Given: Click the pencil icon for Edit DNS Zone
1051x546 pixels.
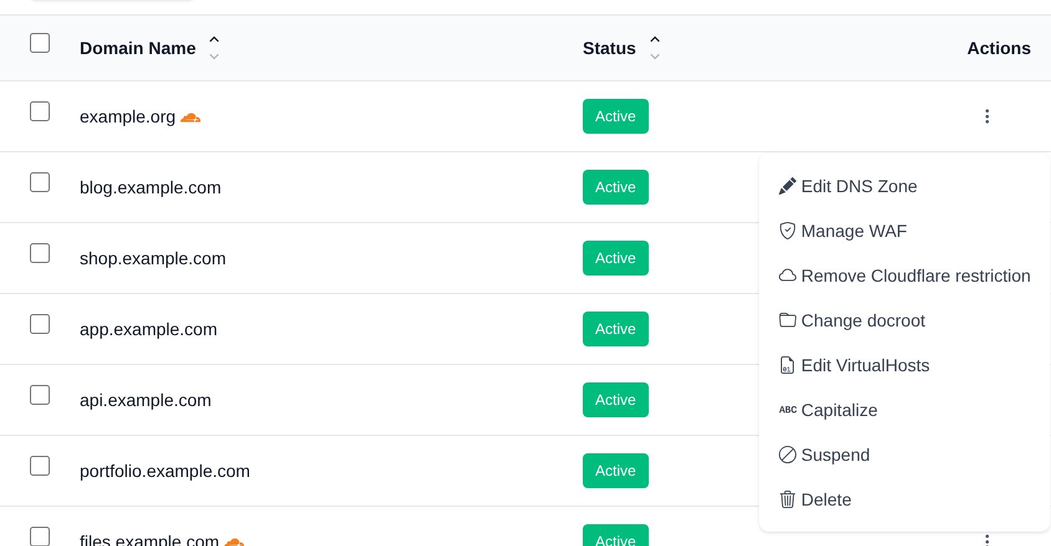Looking at the screenshot, I should pyautogui.click(x=788, y=186).
